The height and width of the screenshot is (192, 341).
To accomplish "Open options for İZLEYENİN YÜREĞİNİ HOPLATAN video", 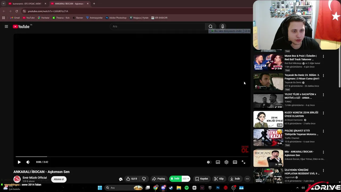I will click(x=323, y=170).
